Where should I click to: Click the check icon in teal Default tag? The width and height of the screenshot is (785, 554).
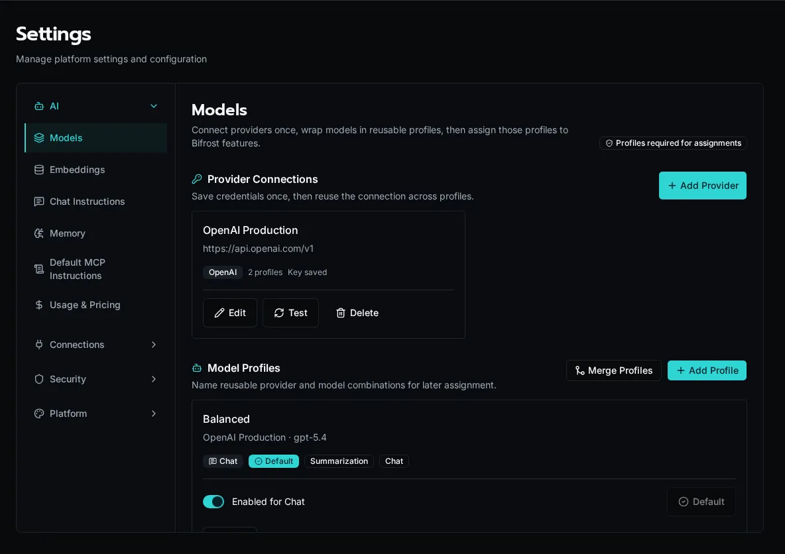[259, 461]
